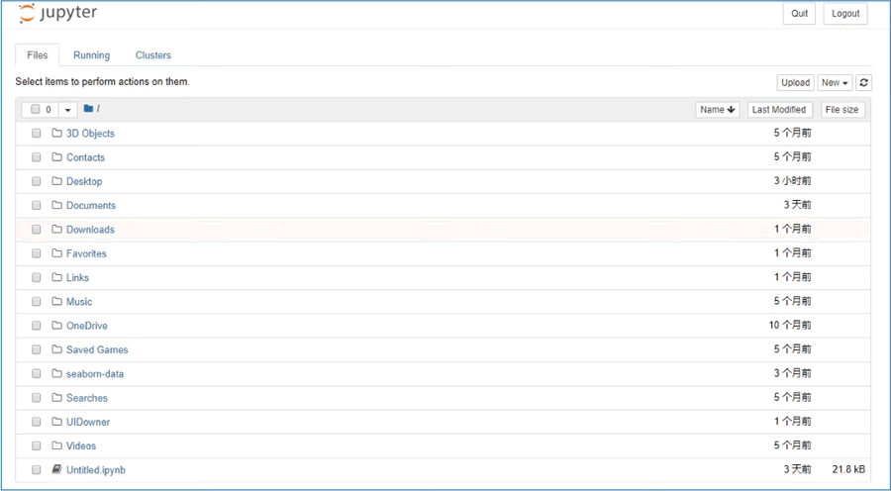The height and width of the screenshot is (491, 891).
Task: Switch to the Running tab
Action: (91, 55)
